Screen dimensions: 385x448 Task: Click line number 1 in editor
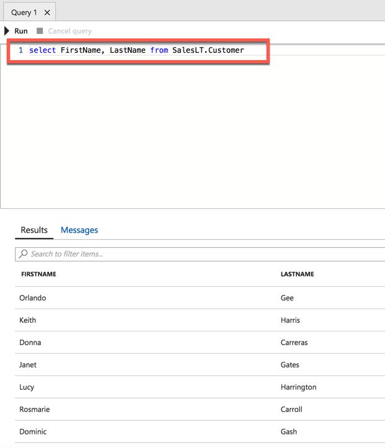point(20,50)
